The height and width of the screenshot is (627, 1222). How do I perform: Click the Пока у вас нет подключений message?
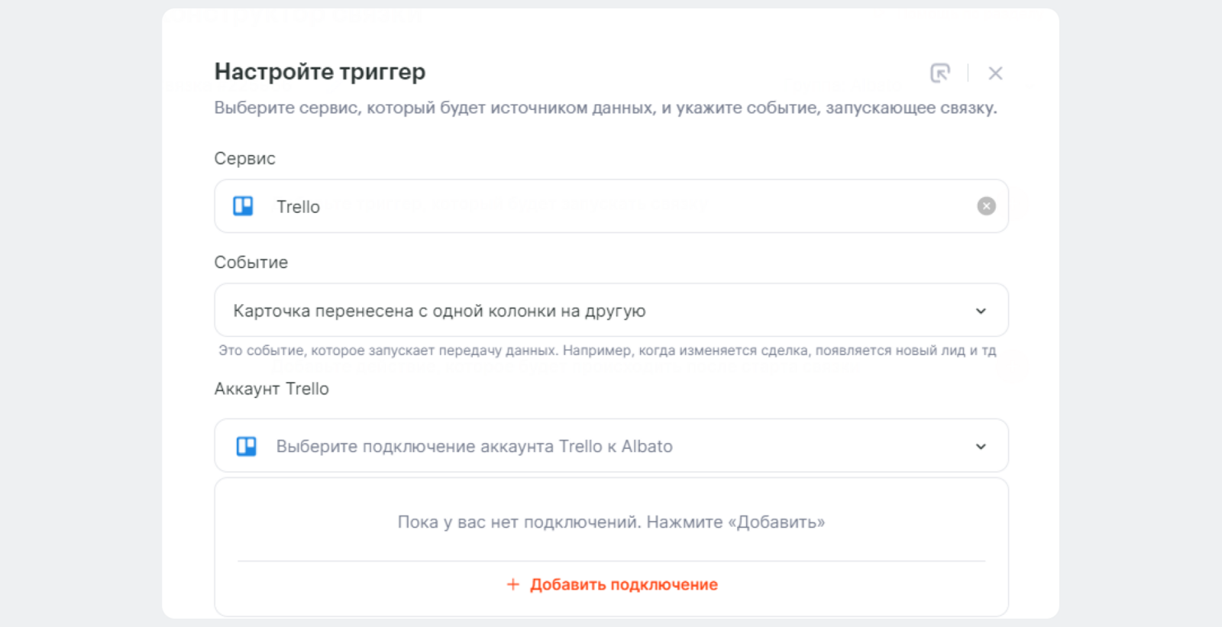pos(611,522)
